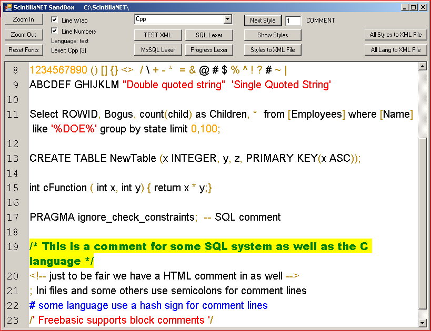Viewport: 431px width, 331px height.
Task: Click the blue hash comment line
Action: click(x=148, y=305)
